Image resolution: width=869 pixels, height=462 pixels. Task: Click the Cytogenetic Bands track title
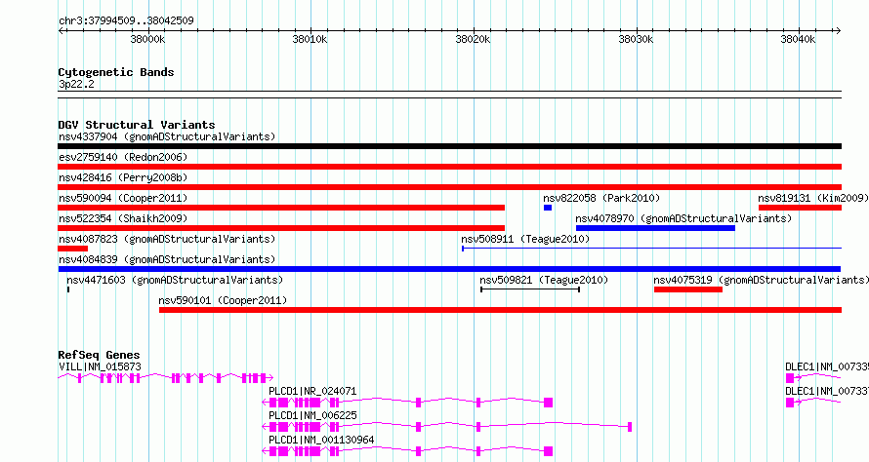click(x=116, y=72)
